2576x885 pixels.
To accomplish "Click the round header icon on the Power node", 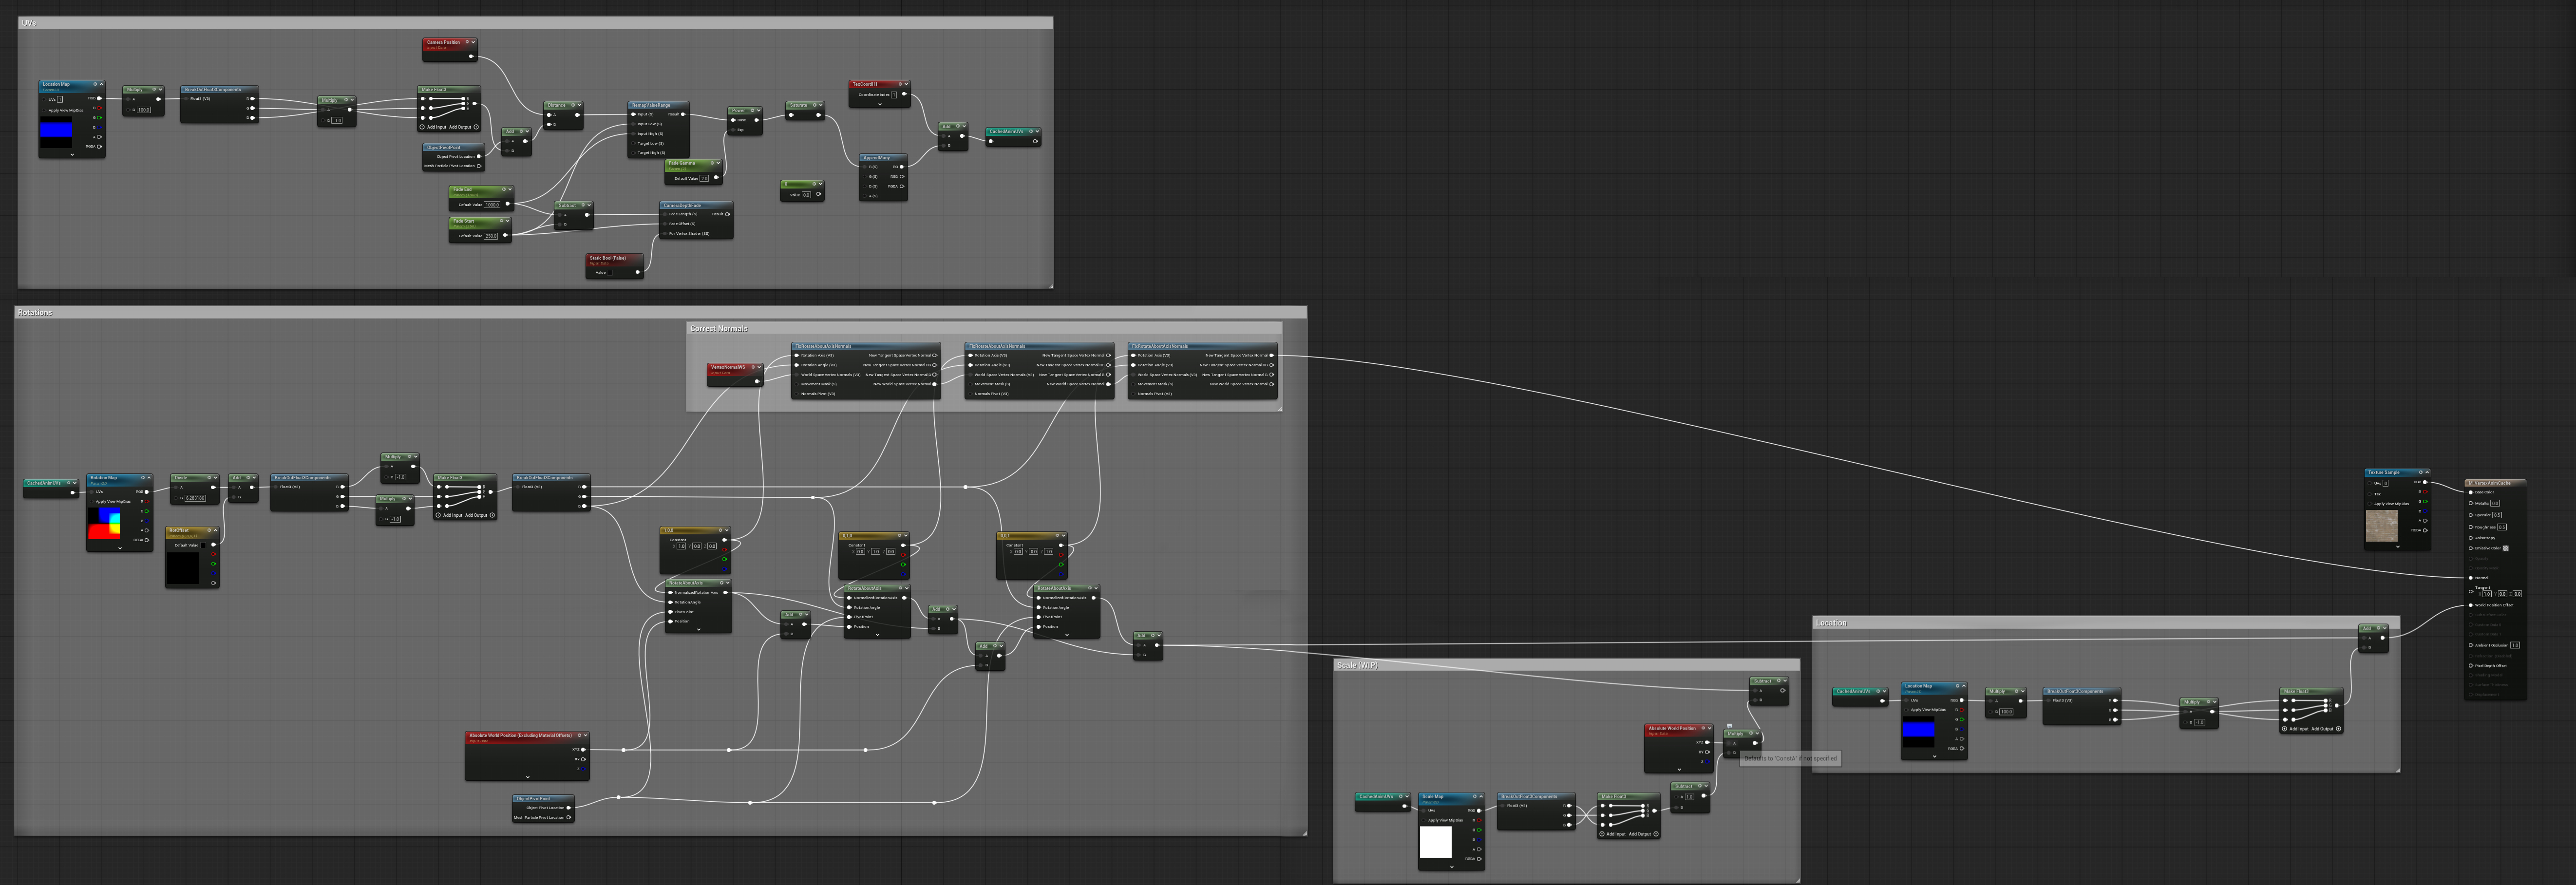I will coord(752,110).
